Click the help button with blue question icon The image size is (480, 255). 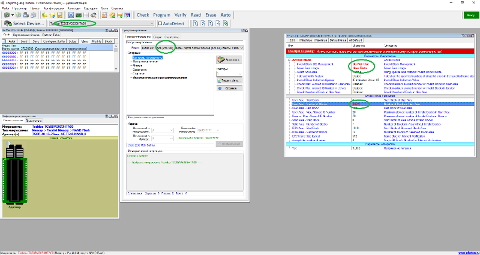coord(229,88)
